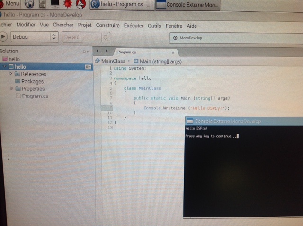This screenshot has width=303, height=226.
Task: Click the Run (play) button in toolbar
Action: 3,37
